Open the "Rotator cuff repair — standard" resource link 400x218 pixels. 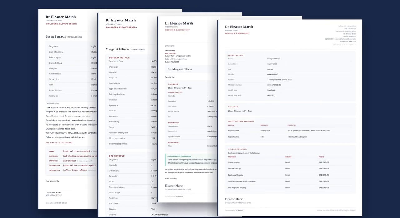coord(76,151)
